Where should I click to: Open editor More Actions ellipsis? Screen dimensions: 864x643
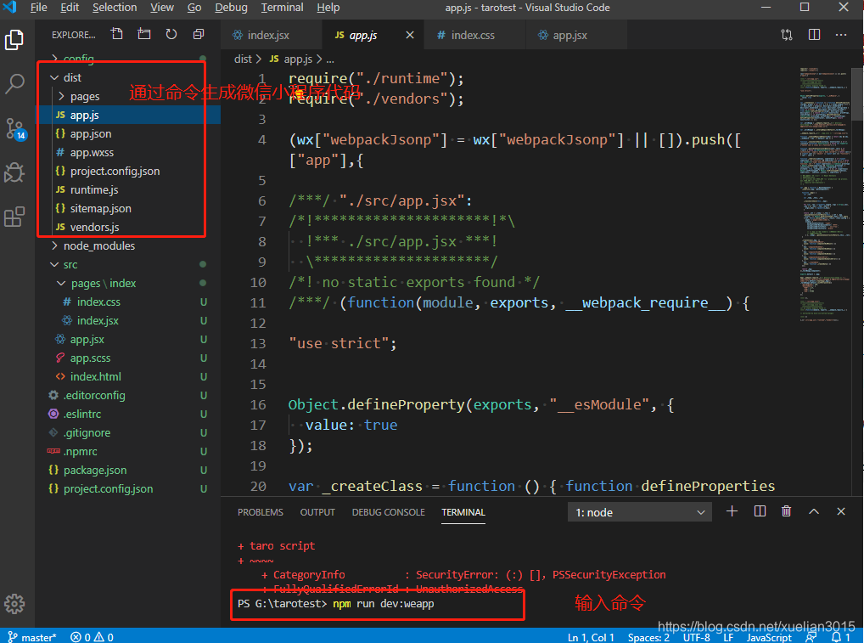click(841, 35)
